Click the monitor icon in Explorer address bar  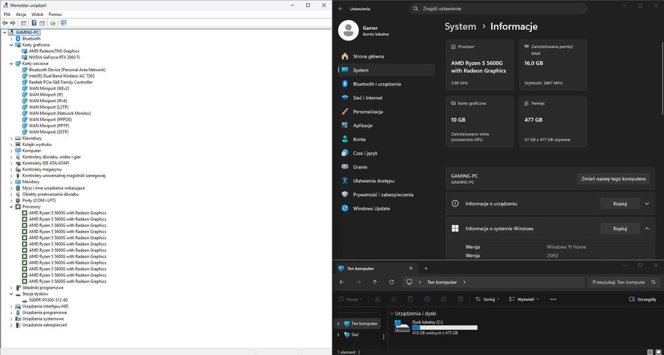(409, 282)
